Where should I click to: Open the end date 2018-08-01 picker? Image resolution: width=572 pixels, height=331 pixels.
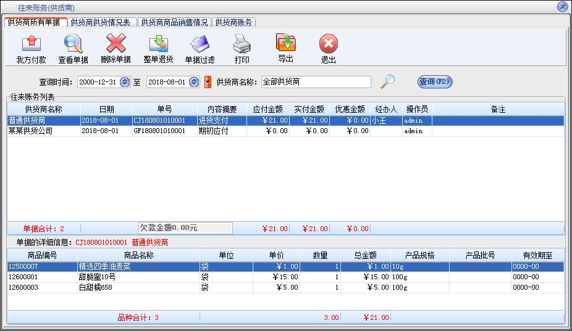click(194, 82)
